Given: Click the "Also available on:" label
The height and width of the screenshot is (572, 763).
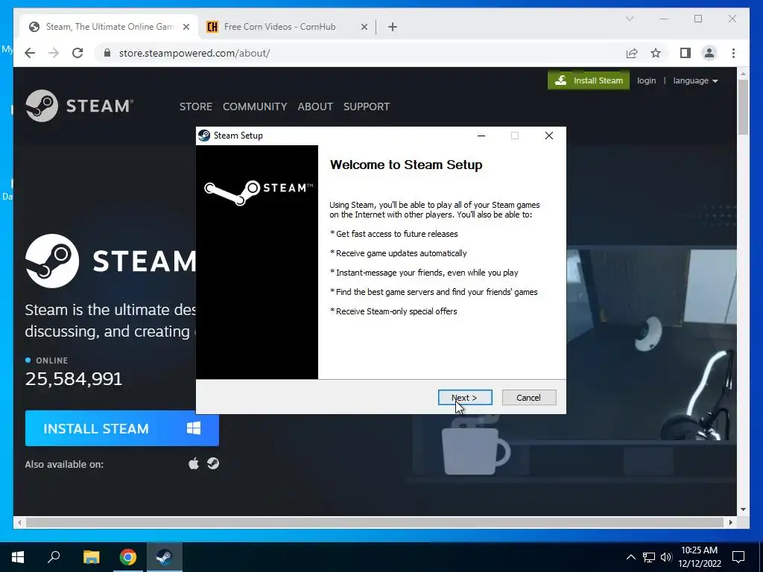Looking at the screenshot, I should [x=64, y=464].
